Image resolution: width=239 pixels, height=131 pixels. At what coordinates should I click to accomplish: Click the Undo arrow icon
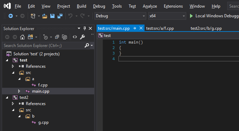click(70, 16)
